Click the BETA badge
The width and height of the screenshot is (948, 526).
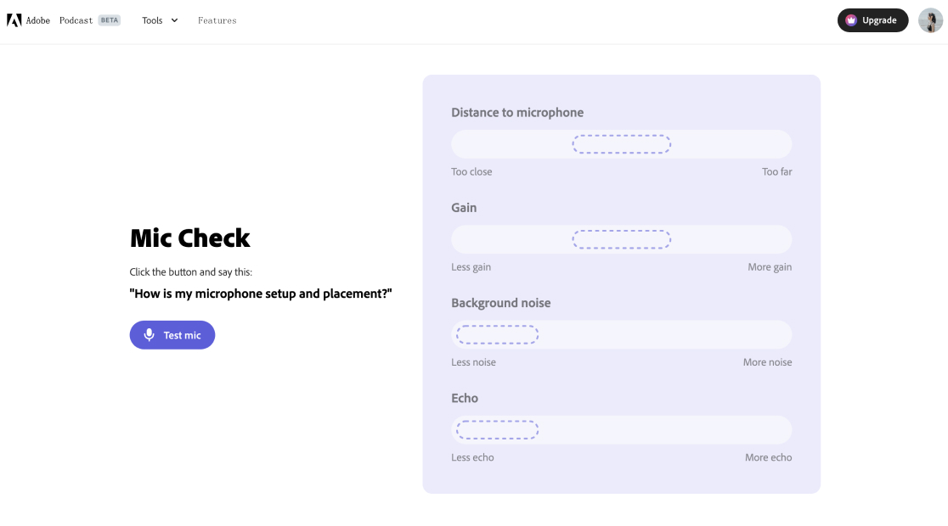[110, 20]
